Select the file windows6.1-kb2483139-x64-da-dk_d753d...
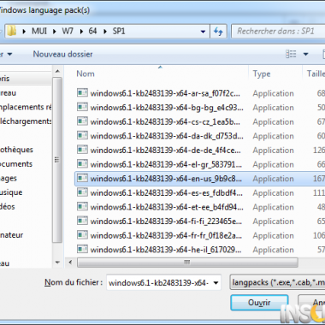Viewport: 325px width, 325px height. tap(167, 136)
